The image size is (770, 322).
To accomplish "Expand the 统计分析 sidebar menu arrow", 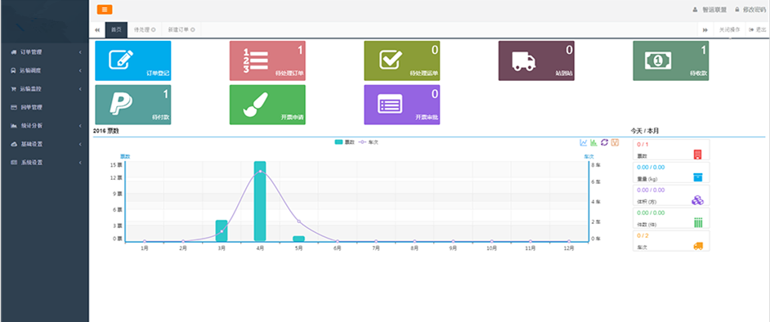I will 80,126.
